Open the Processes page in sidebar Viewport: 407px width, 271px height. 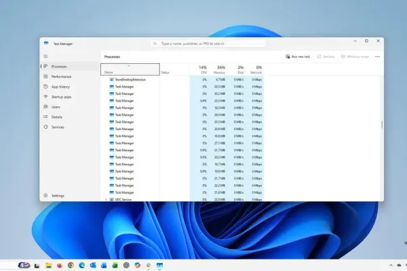click(x=70, y=66)
